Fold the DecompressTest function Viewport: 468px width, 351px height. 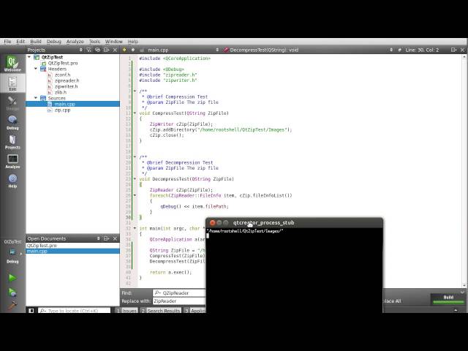coord(135,178)
